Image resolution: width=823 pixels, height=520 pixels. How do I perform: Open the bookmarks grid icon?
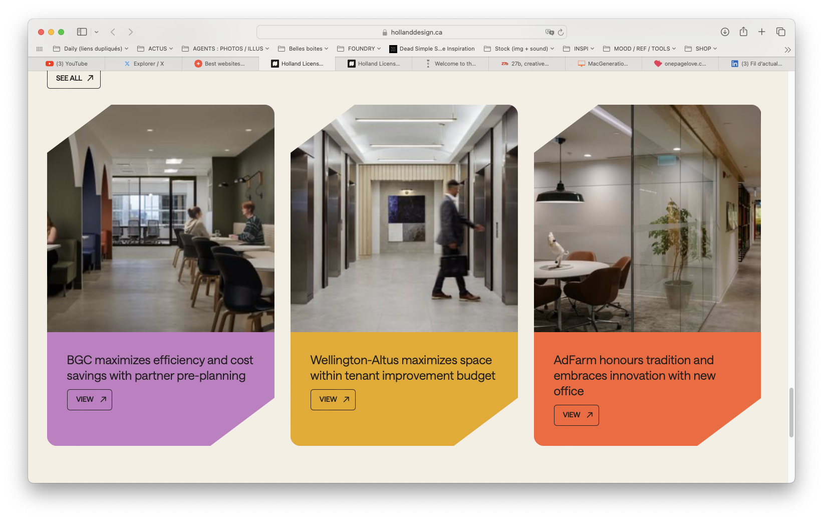[x=40, y=49]
